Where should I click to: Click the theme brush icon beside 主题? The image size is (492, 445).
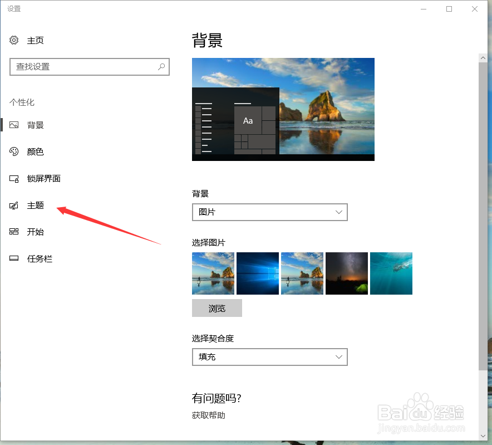(x=14, y=206)
